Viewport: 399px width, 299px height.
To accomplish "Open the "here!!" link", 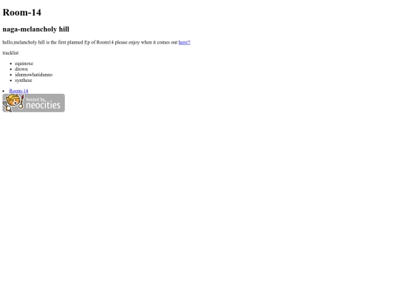I will pos(185,43).
